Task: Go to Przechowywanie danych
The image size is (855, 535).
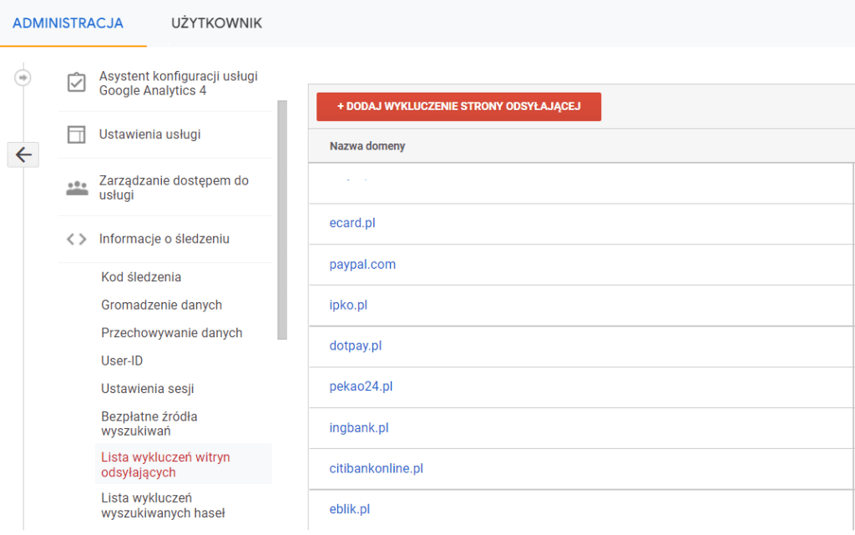Action: pyautogui.click(x=171, y=333)
